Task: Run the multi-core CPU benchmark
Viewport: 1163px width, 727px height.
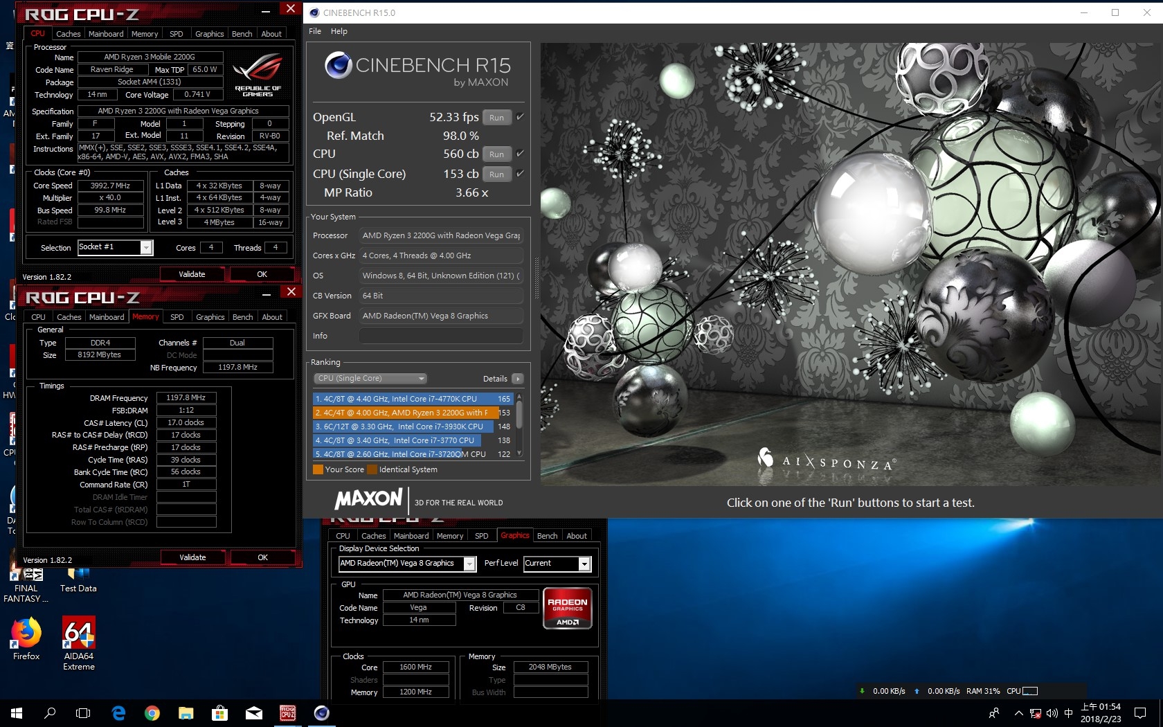Action: pyautogui.click(x=497, y=154)
